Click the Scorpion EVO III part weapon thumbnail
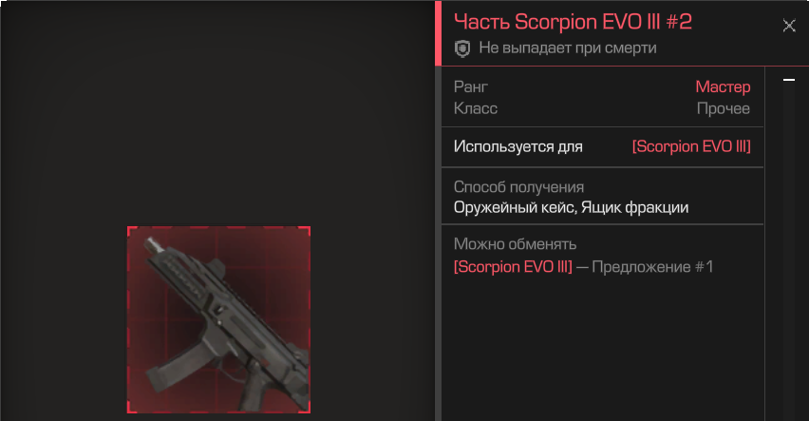The height and width of the screenshot is (421, 809). click(218, 319)
